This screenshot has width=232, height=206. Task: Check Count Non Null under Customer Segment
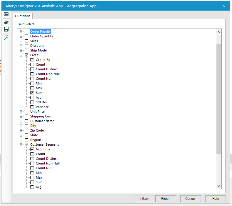tap(32, 163)
